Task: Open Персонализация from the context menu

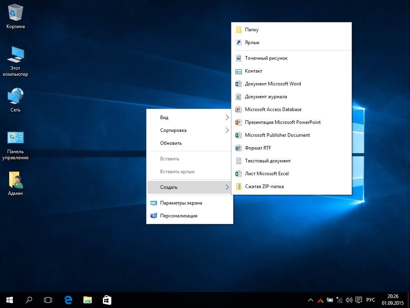Action: coord(190,216)
